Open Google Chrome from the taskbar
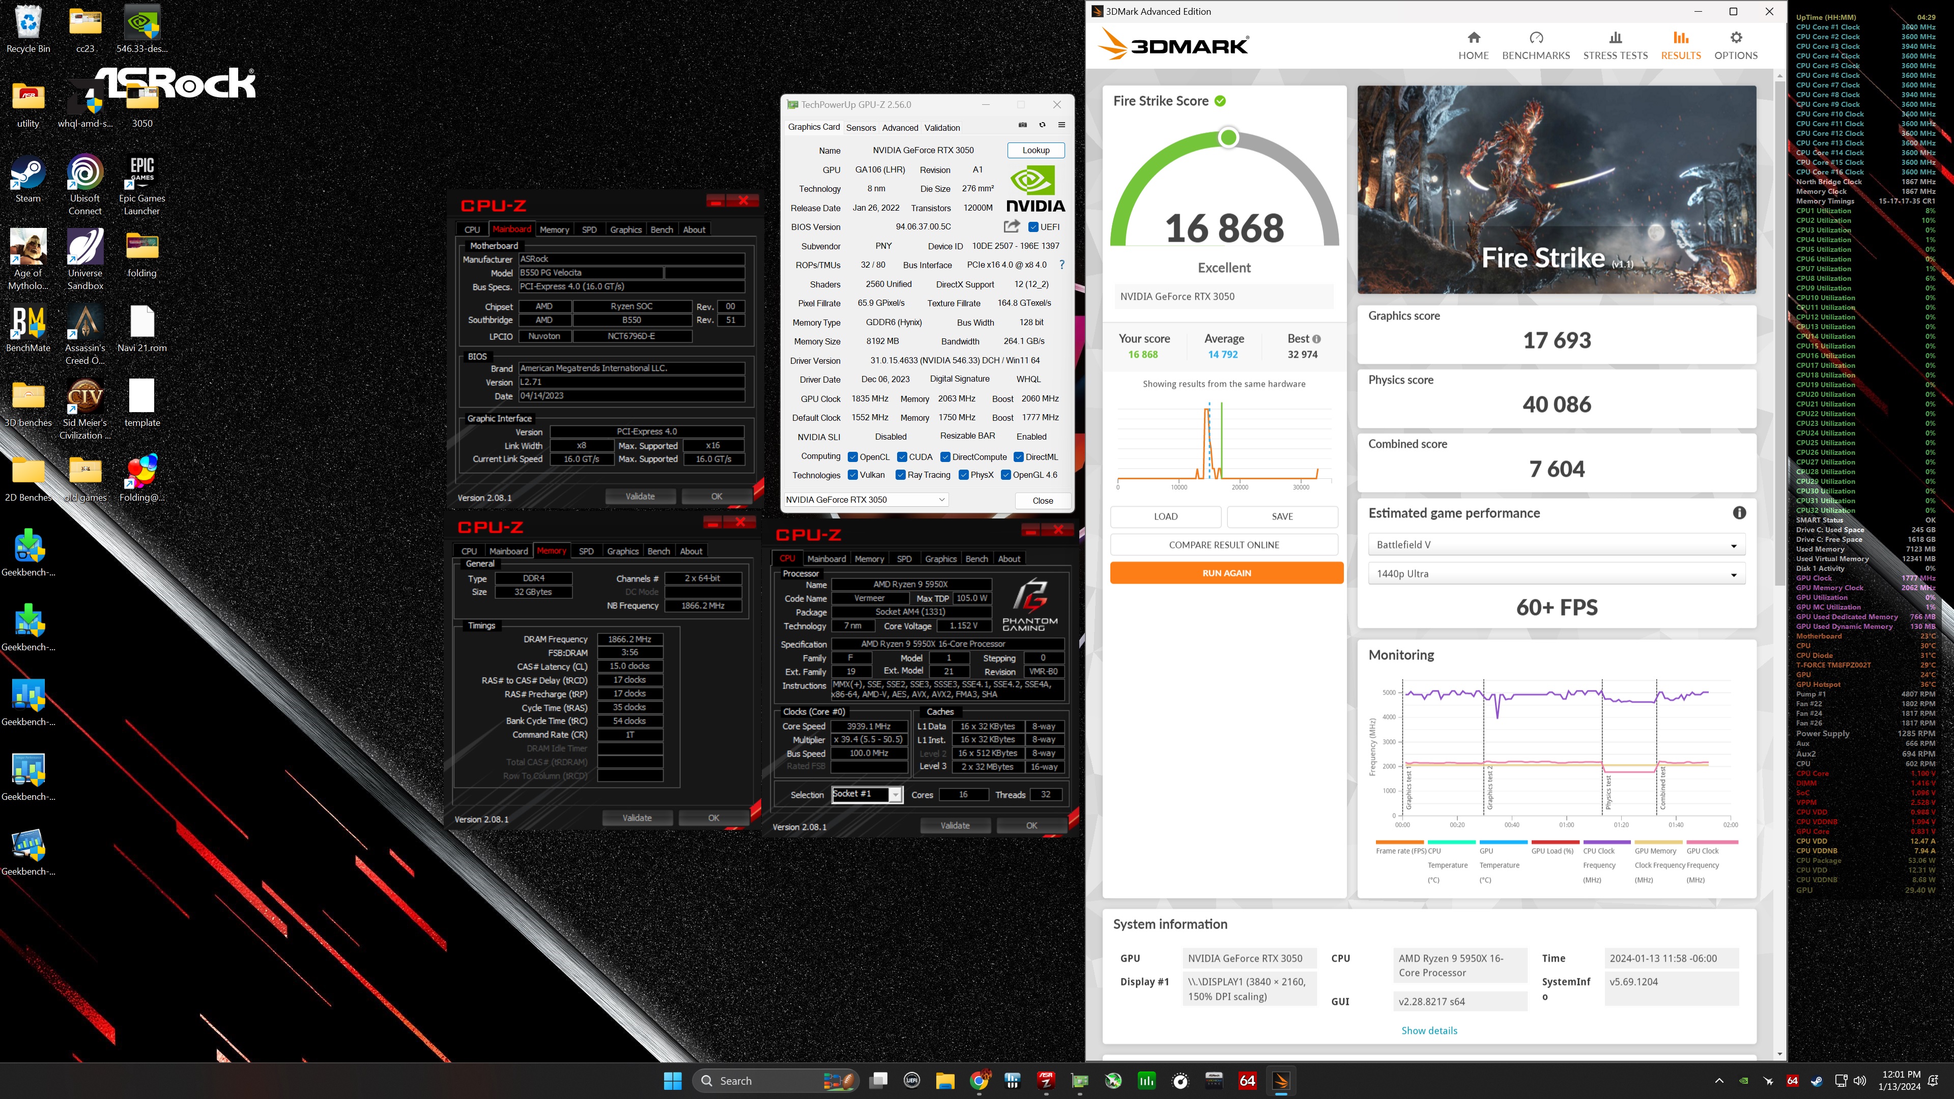This screenshot has height=1099, width=1954. (979, 1080)
